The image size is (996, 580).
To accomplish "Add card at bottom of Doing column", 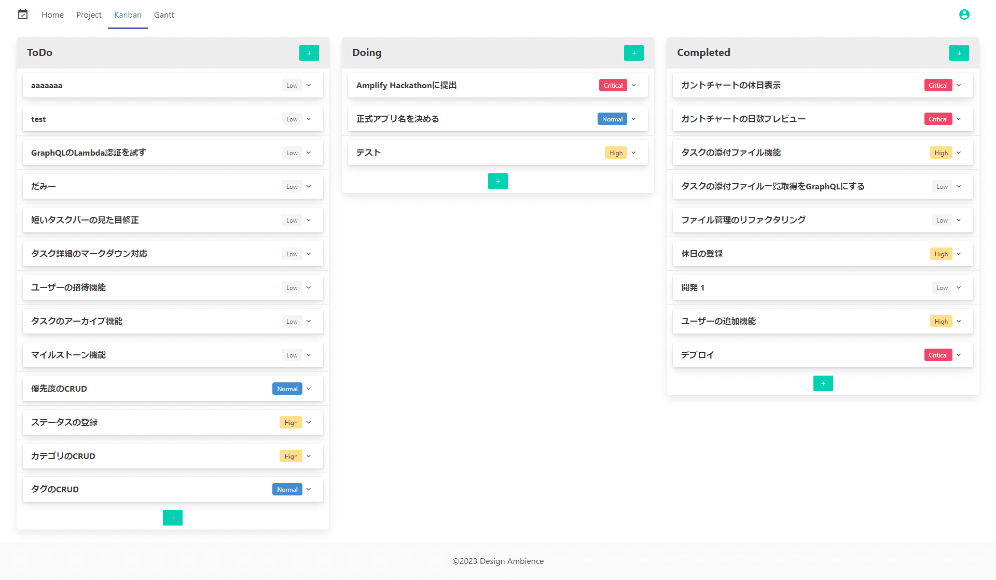I will coord(497,181).
